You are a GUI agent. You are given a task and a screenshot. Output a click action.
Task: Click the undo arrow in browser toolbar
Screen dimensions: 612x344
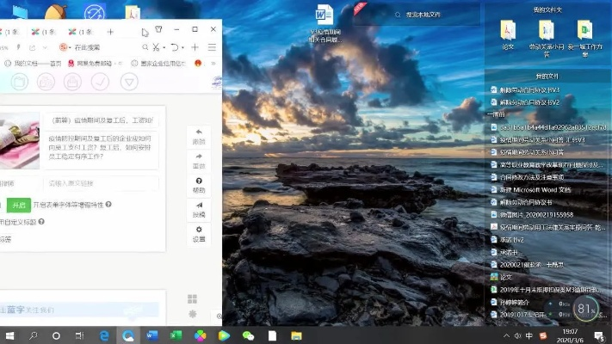tap(175, 47)
